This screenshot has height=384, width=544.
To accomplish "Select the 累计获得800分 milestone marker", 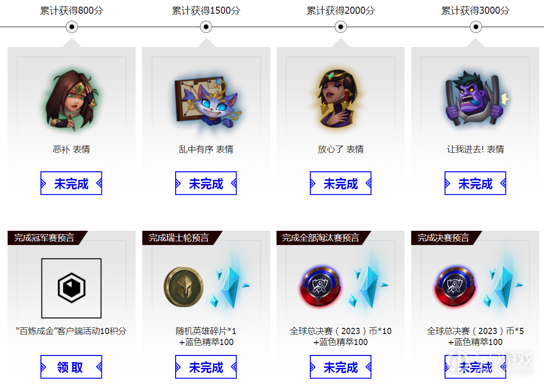I will [72, 27].
